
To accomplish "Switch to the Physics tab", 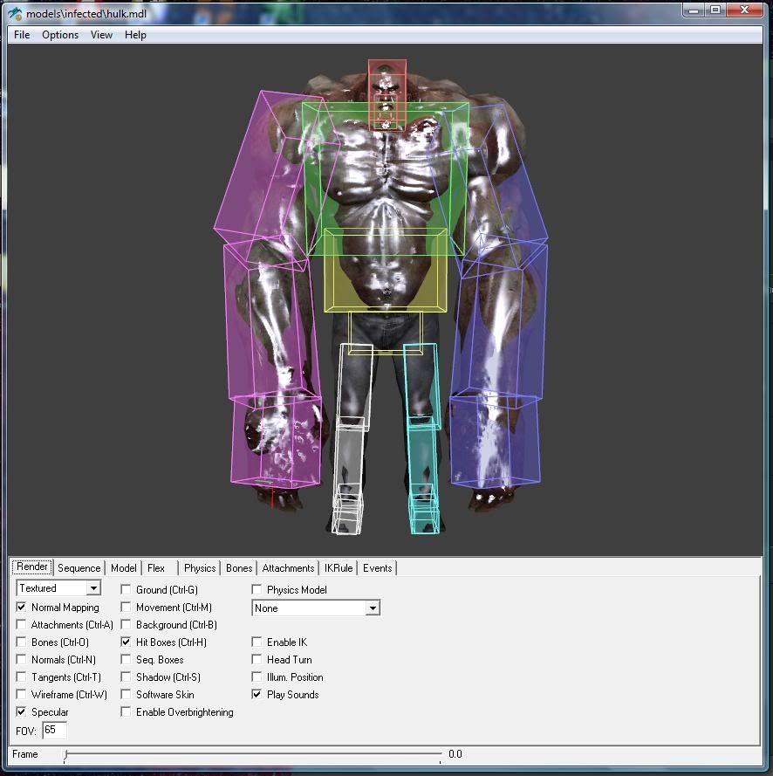I will (200, 567).
